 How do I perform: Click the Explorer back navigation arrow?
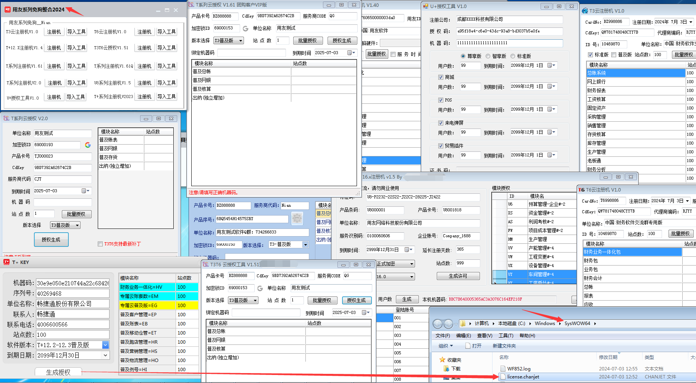438,324
